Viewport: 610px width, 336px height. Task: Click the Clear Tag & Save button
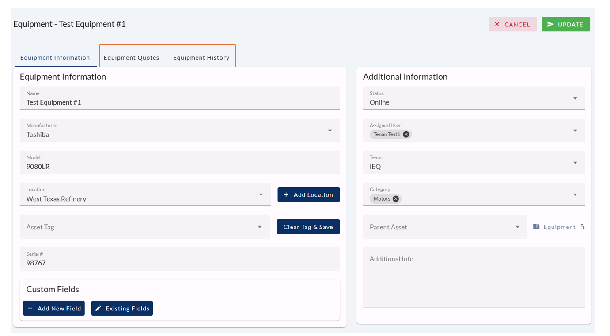308,227
